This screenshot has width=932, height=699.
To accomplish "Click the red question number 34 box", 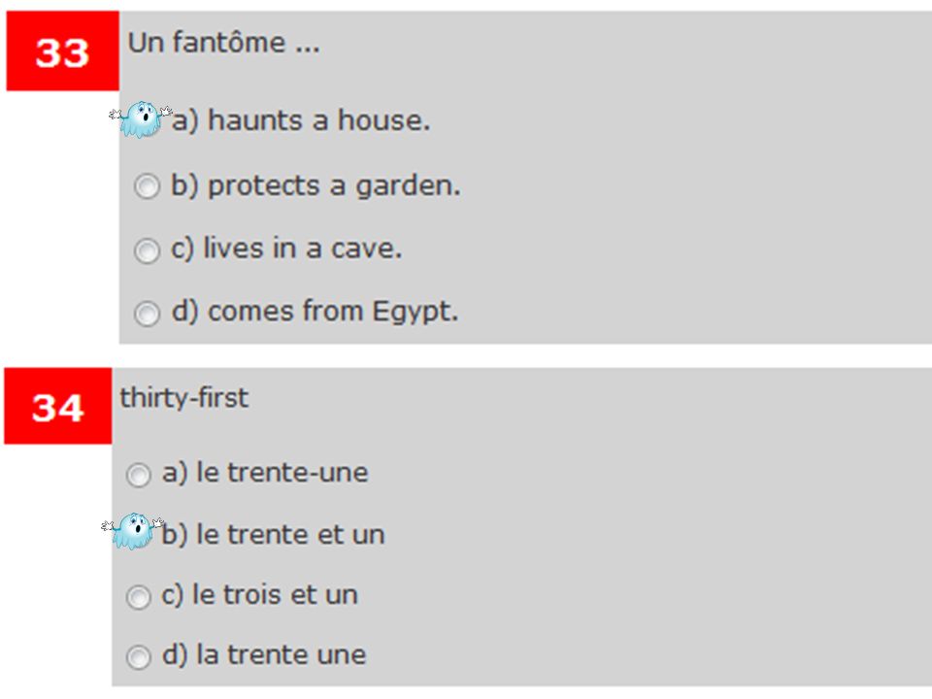I will (x=57, y=406).
